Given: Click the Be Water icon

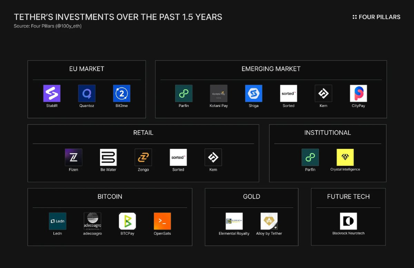Looking at the screenshot, I should 108,157.
